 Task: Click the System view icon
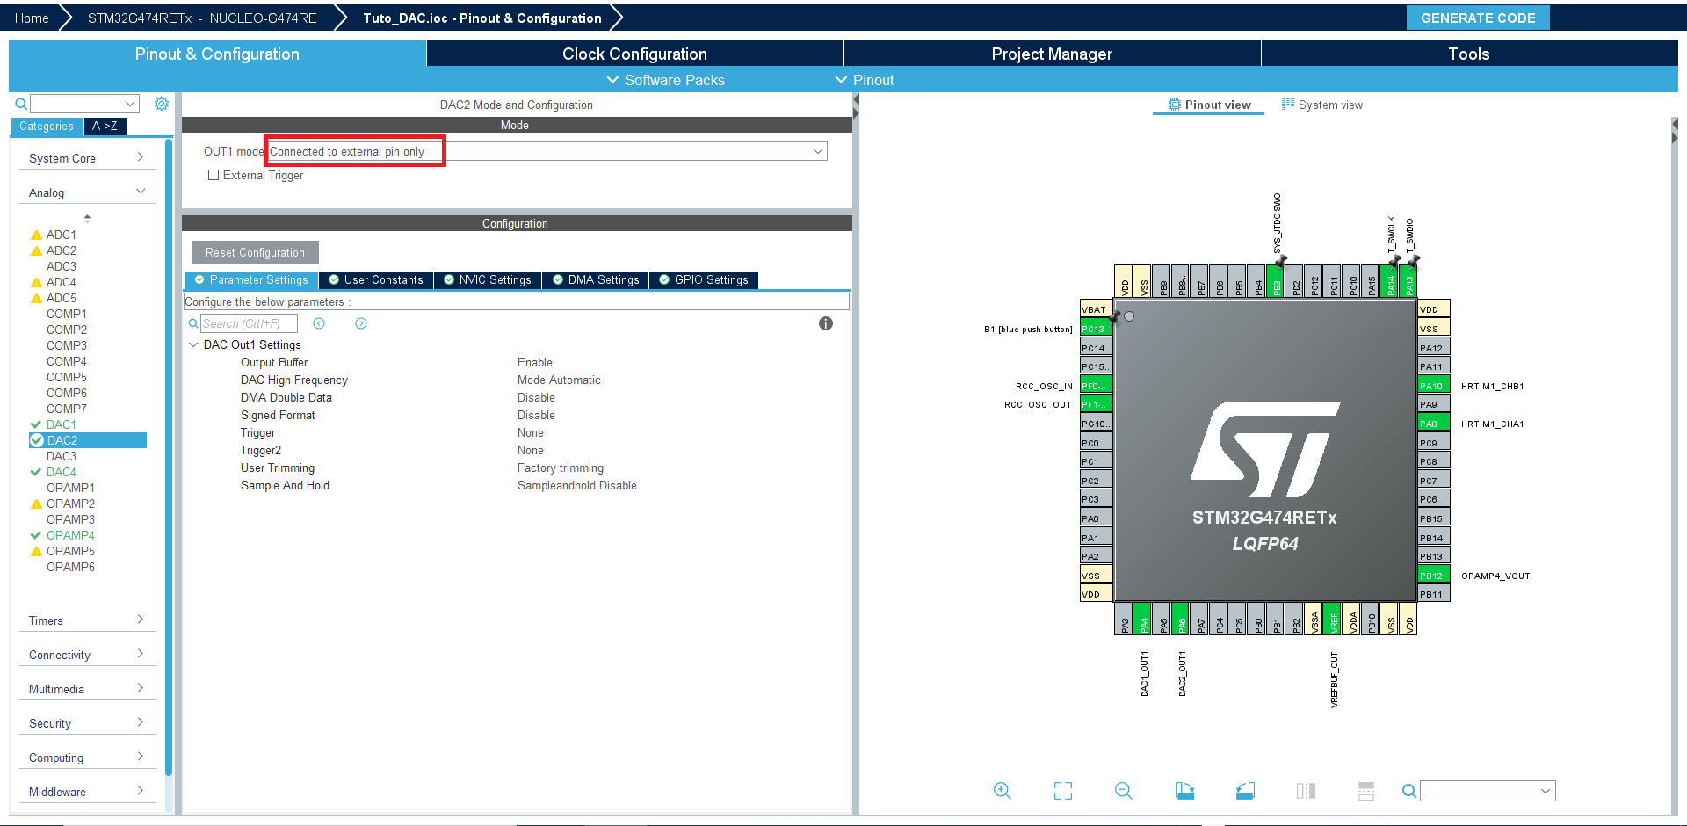tap(1288, 105)
